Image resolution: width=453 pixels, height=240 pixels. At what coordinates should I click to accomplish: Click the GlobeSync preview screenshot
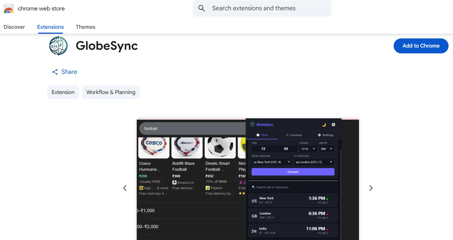point(248,179)
